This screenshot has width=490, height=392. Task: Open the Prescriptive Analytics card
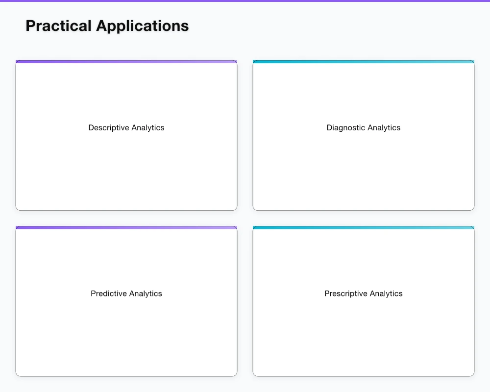(364, 301)
